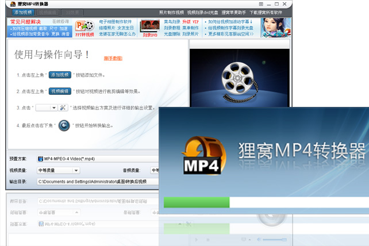Open the 预置方案 MP4-MPEG-4 Video combo box
The height and width of the screenshot is (246, 369).
point(98,159)
